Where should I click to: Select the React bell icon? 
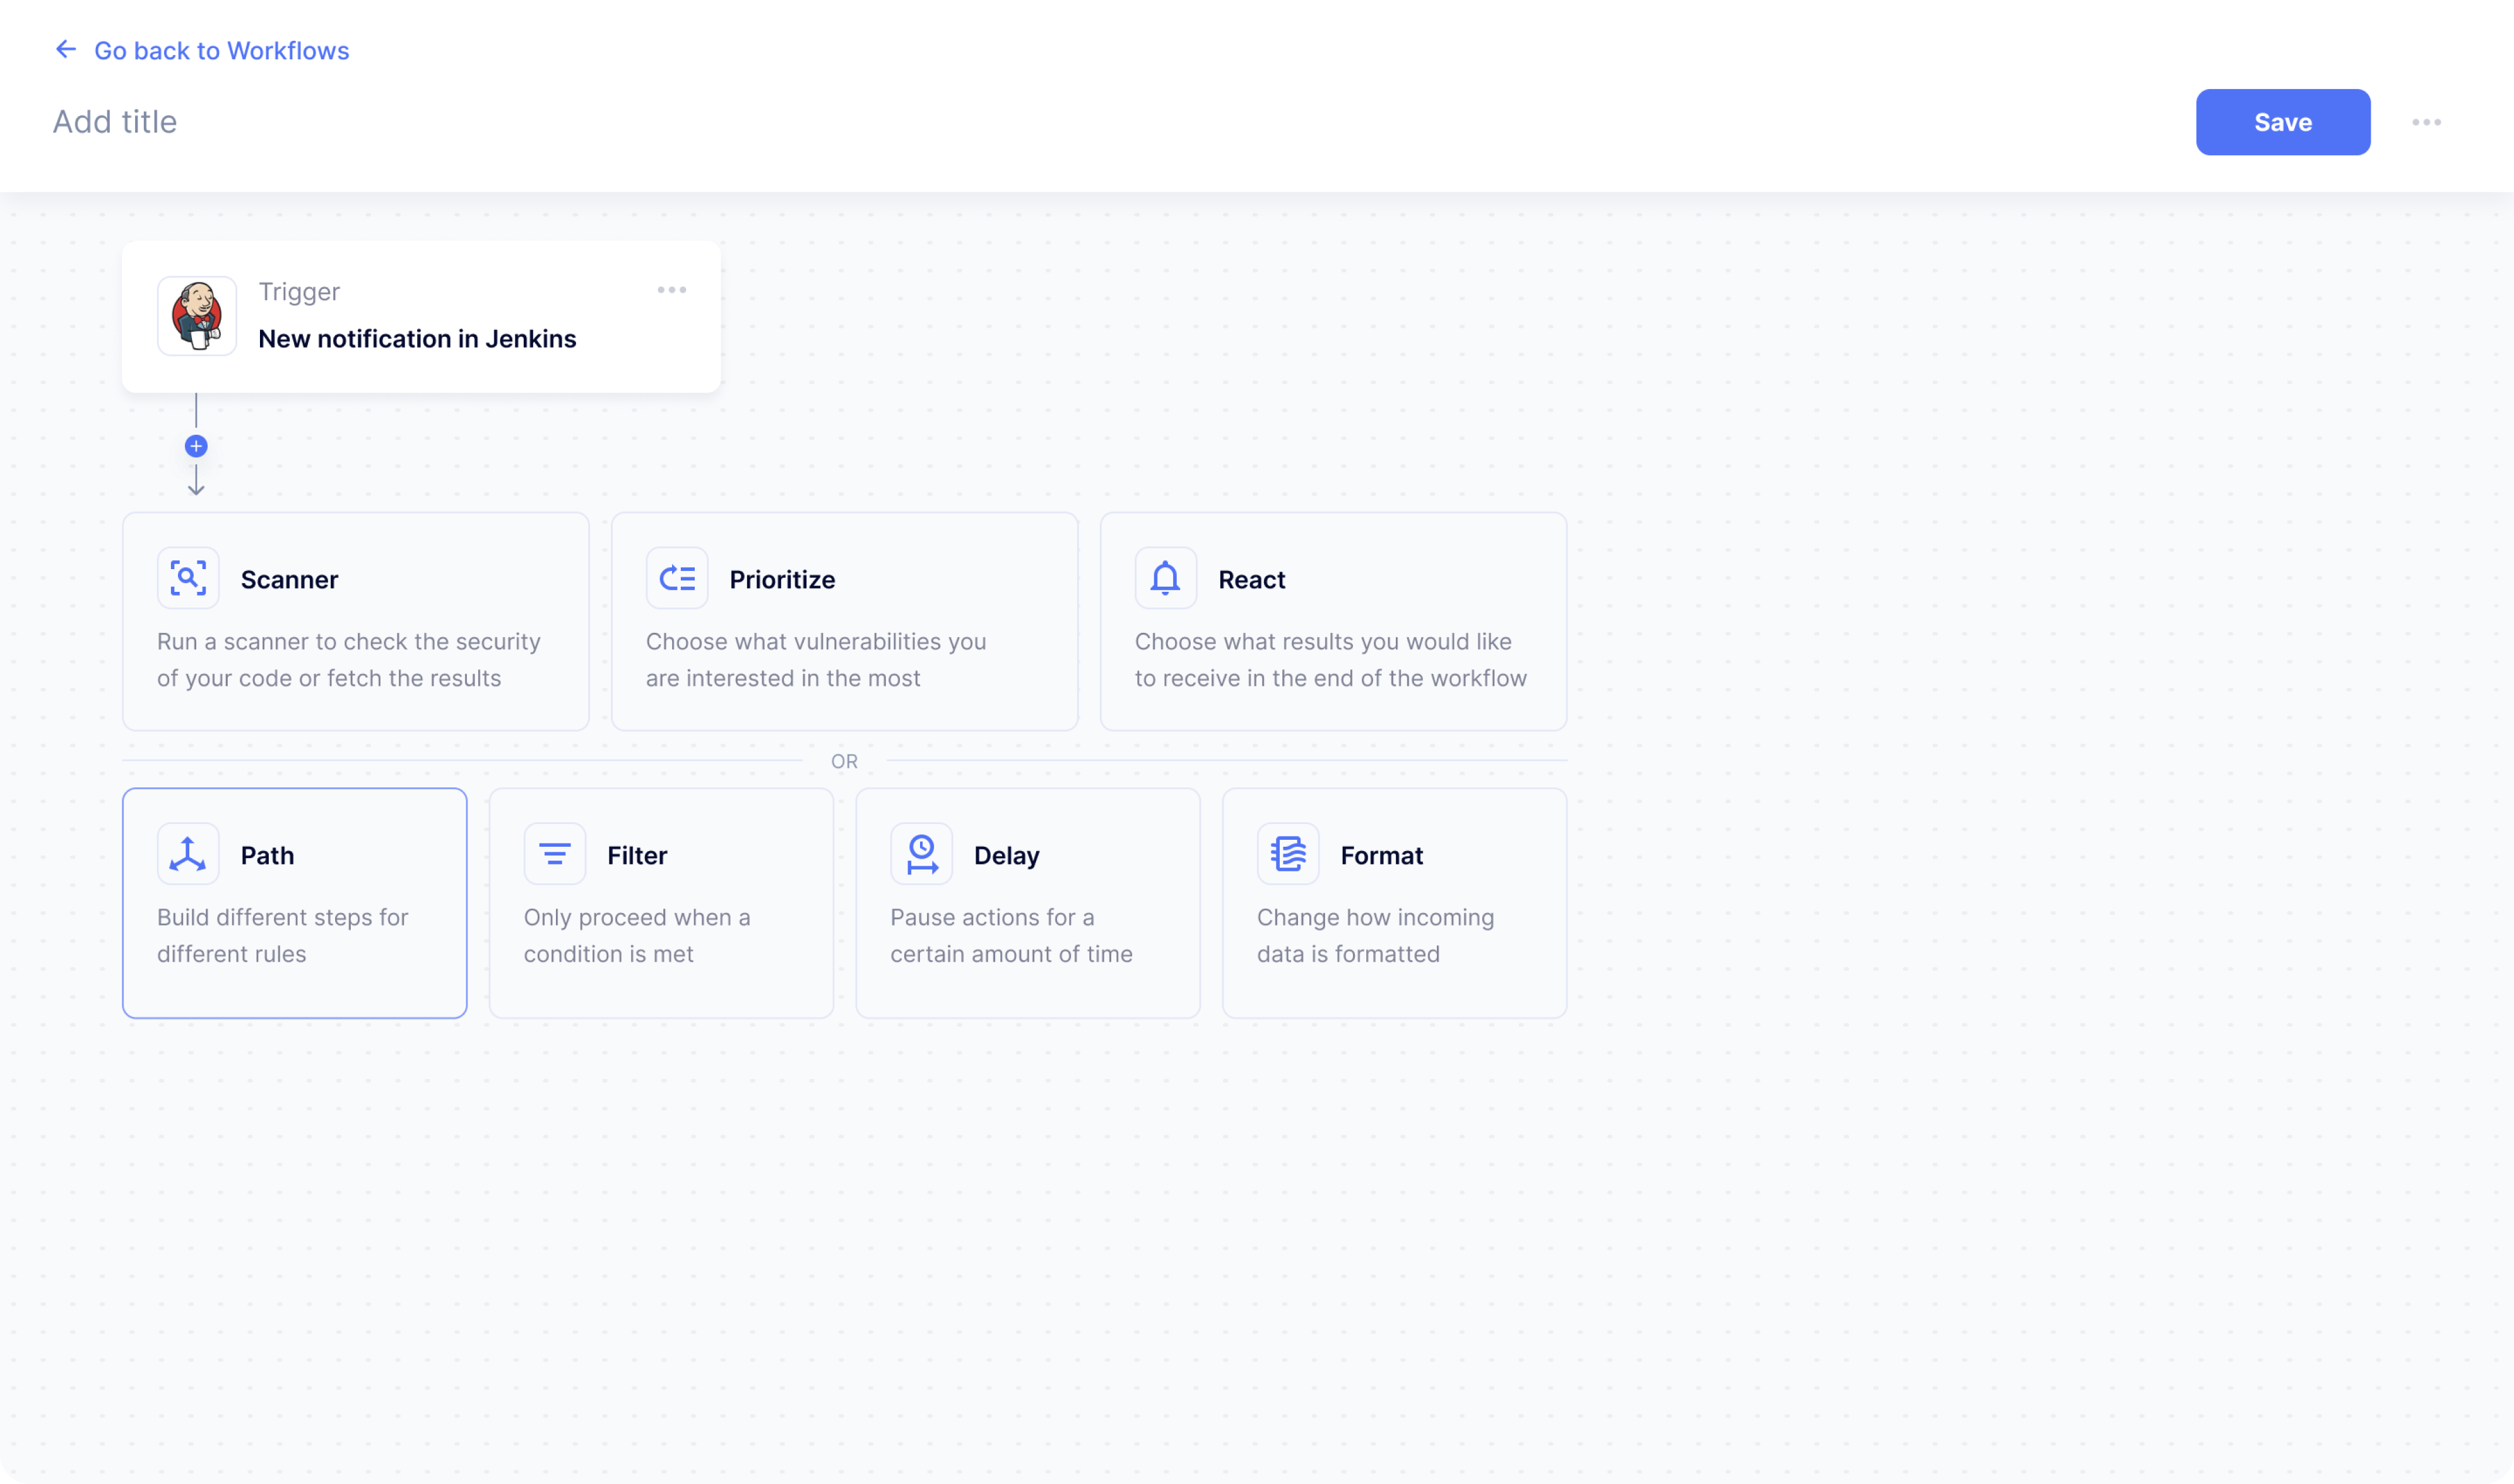point(1164,577)
